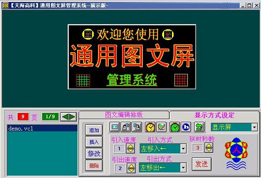261x178 pixels.
Task: Click the yellow alarm clock icon
Action: click(150, 127)
